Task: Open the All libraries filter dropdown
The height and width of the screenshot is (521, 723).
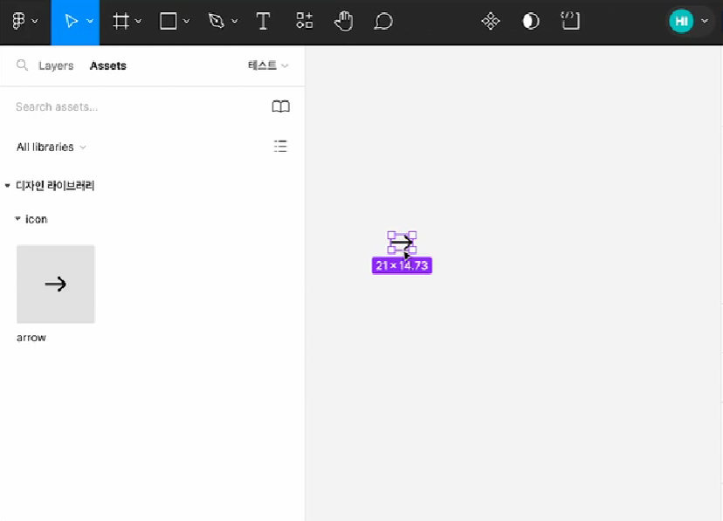Action: tap(52, 147)
